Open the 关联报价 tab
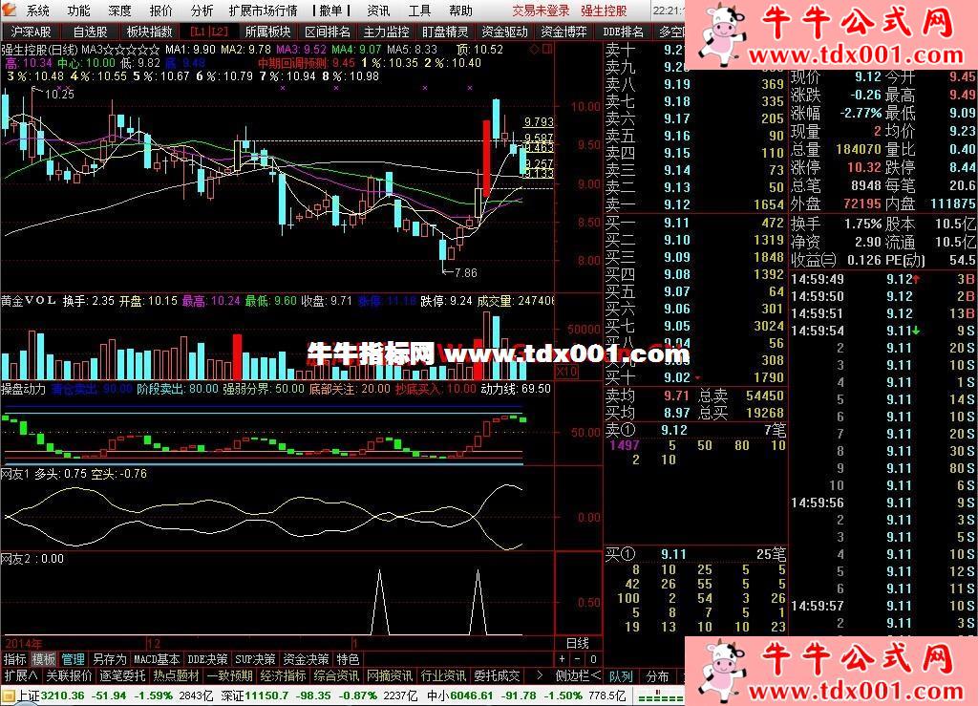Viewport: 978px width, 706px height. 69,675
